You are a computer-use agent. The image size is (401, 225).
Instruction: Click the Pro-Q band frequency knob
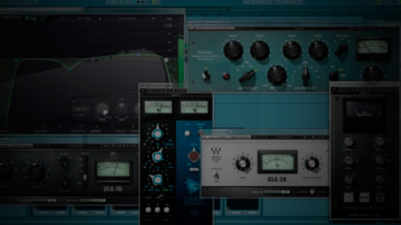coord(102,110)
